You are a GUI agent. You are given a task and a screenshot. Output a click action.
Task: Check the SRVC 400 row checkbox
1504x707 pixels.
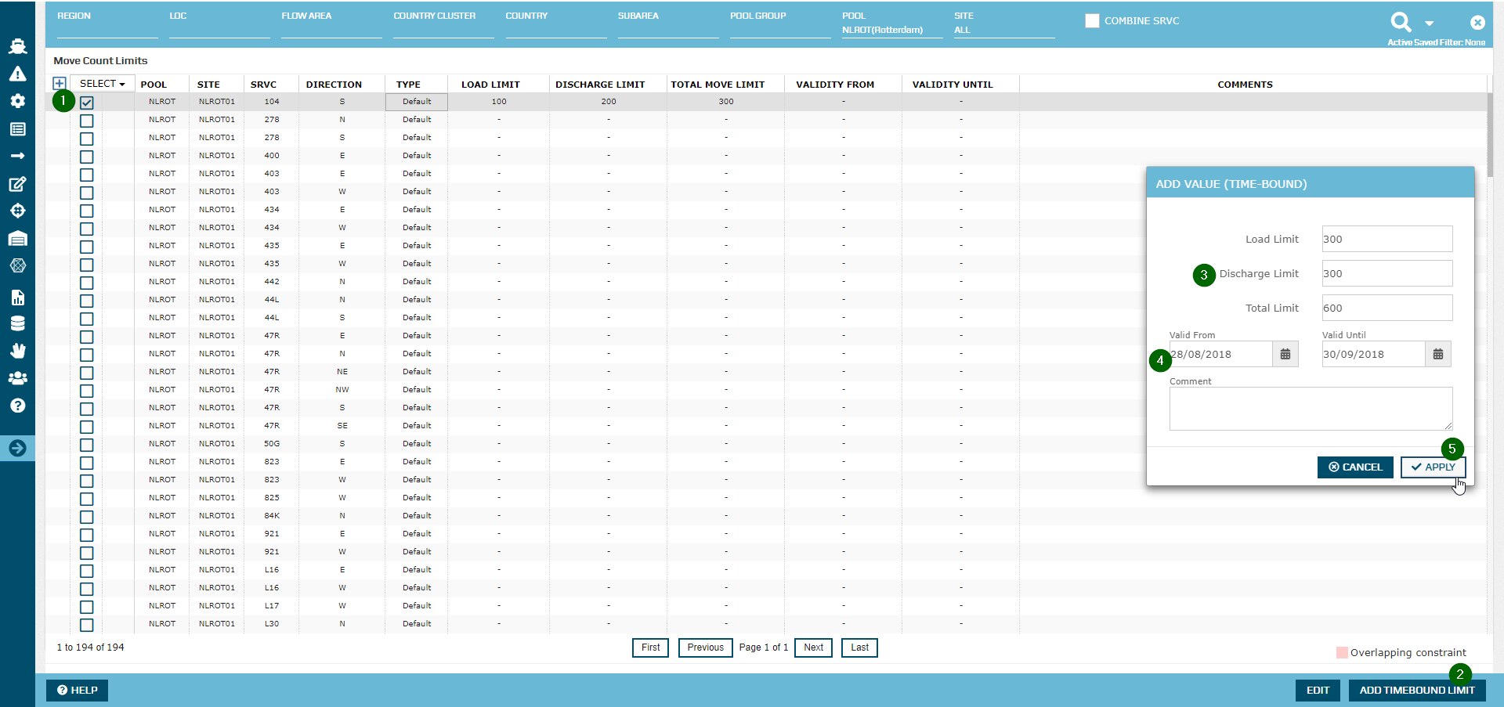point(87,157)
